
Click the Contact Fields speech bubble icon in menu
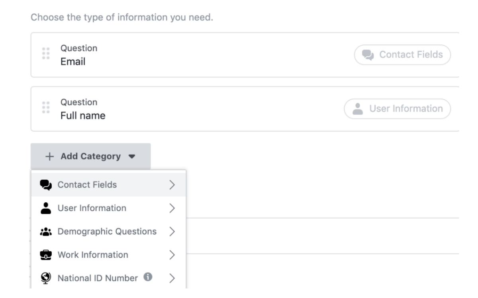[x=47, y=185]
